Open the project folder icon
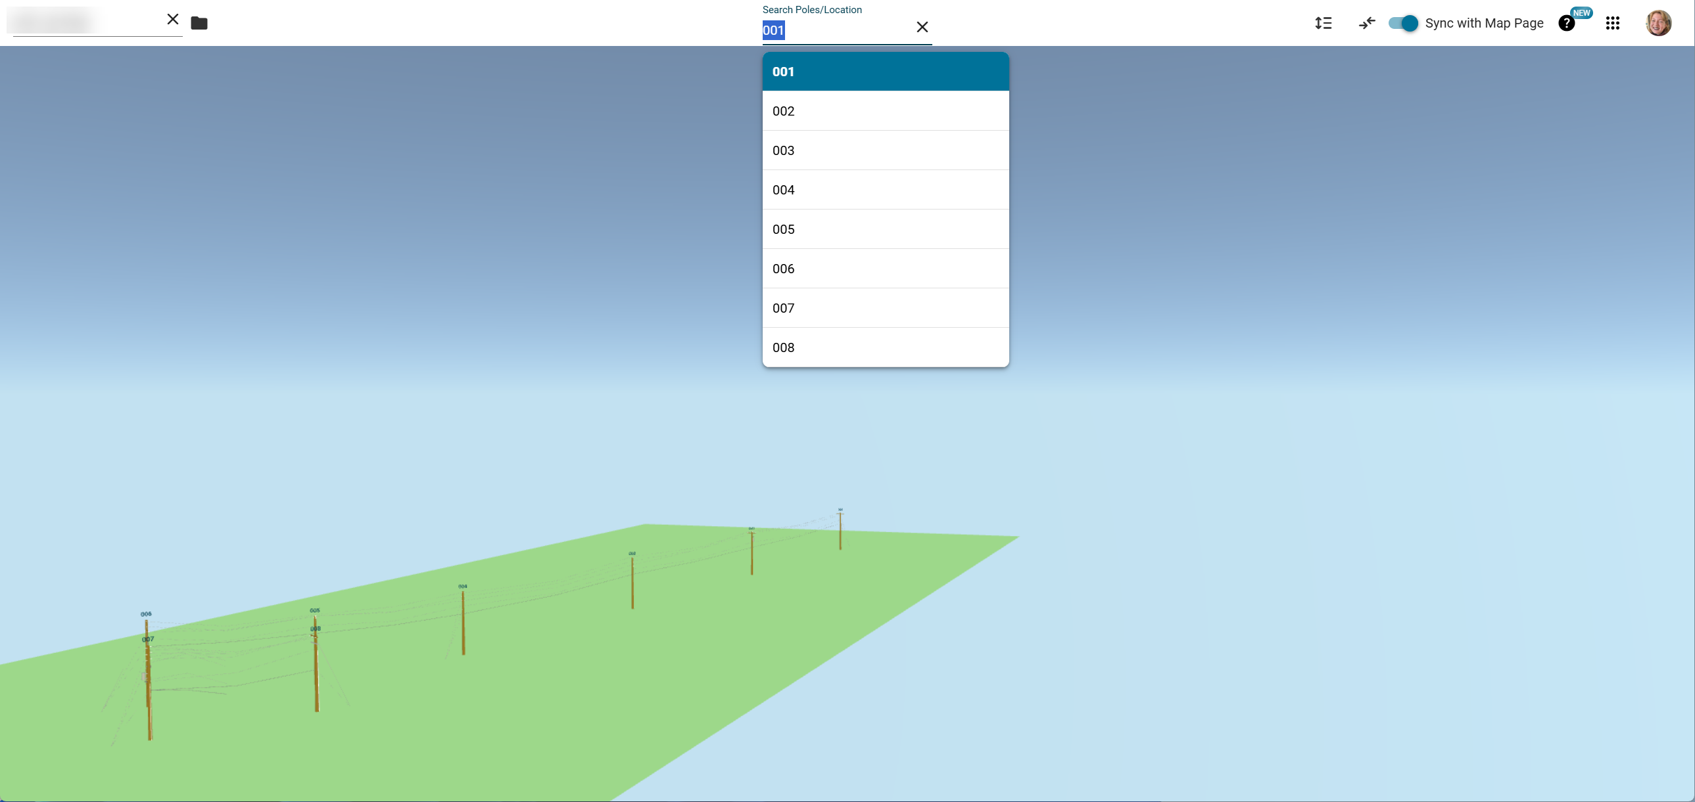The width and height of the screenshot is (1695, 802). coord(199,23)
